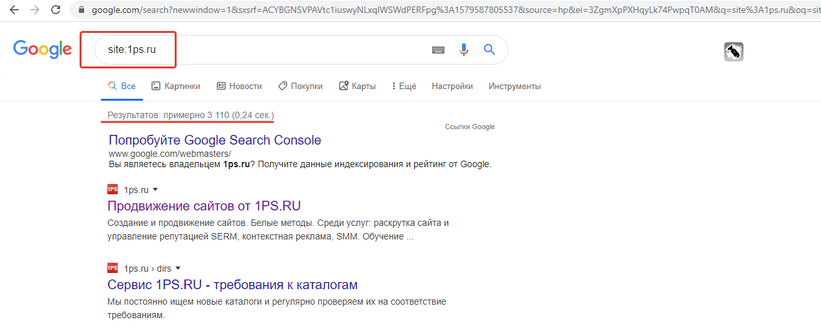The height and width of the screenshot is (335, 821).
Task: View site info via the padlock icon
Action: click(81, 10)
